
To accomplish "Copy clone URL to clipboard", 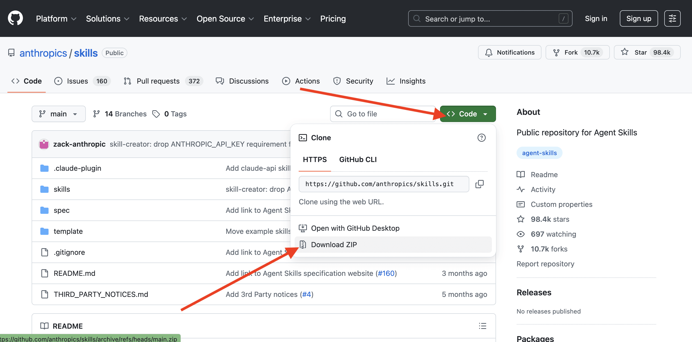I will (x=479, y=184).
